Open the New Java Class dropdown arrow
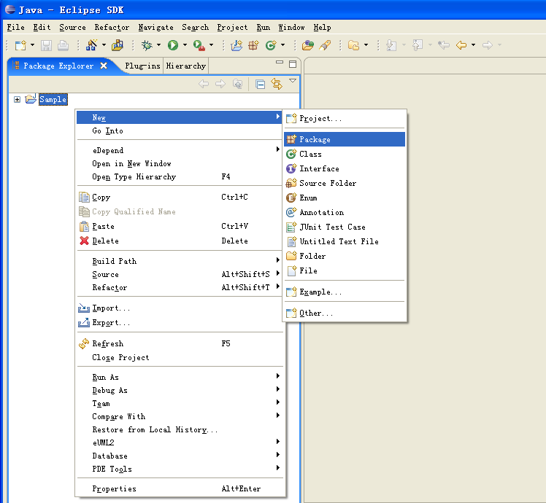Screen dimensions: 546x503 [282, 45]
